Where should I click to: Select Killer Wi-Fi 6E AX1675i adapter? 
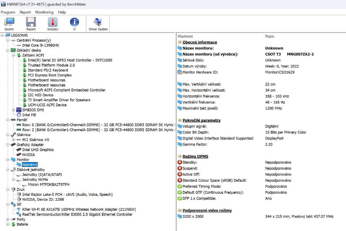coord(79,209)
